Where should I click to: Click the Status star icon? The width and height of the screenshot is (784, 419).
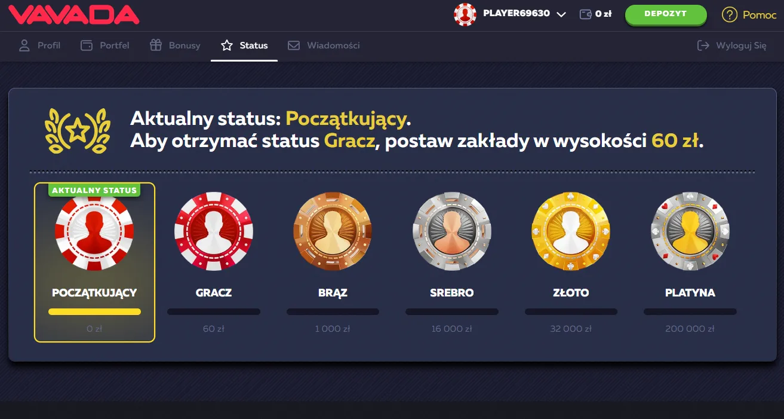[x=227, y=45]
